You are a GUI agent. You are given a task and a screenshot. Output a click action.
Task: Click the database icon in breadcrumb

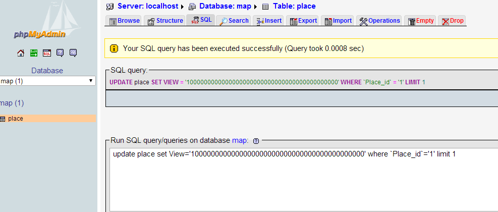(192, 7)
